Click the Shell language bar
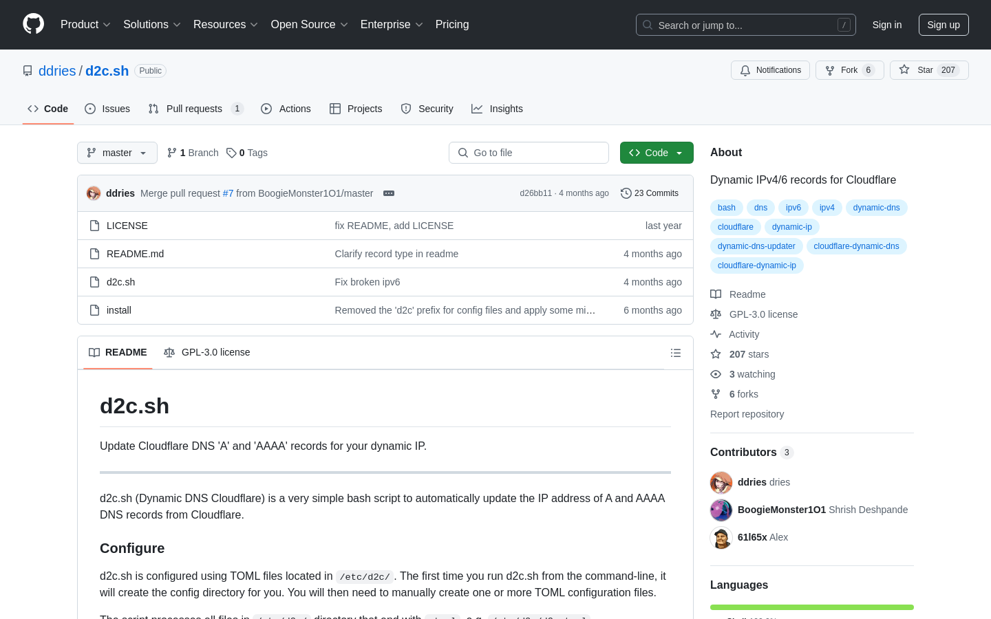 click(x=812, y=607)
